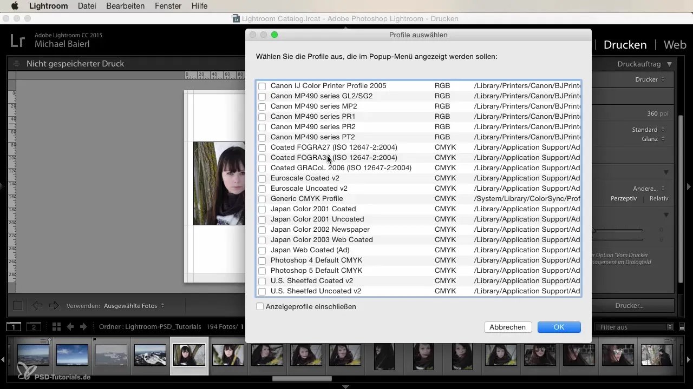Image resolution: width=693 pixels, height=389 pixels.
Task: Open the Nicht gespeicherter Druck header menu icon
Action: [x=17, y=64]
